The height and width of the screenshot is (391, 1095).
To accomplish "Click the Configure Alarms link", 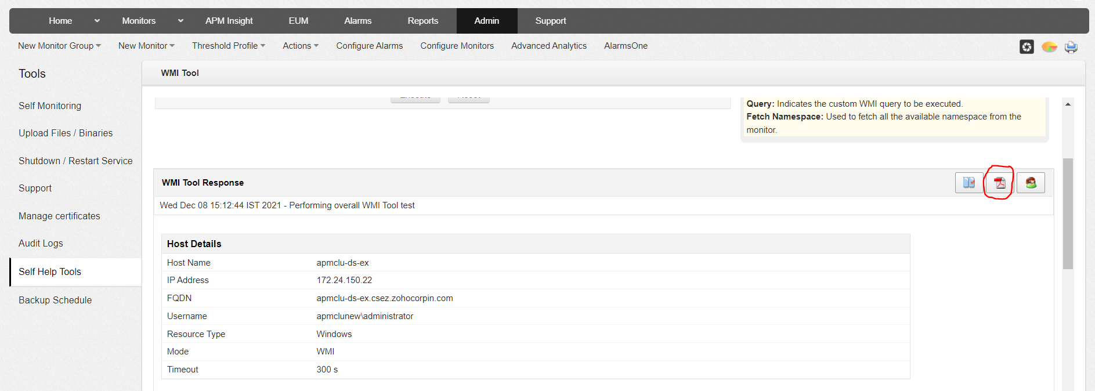I will tap(369, 46).
